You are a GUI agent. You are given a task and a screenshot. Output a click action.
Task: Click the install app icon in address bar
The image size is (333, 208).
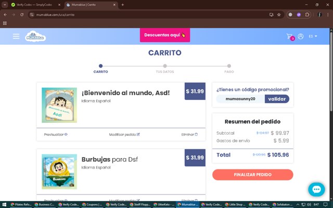click(271, 15)
